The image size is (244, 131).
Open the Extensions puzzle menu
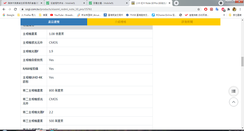coord(229,9)
